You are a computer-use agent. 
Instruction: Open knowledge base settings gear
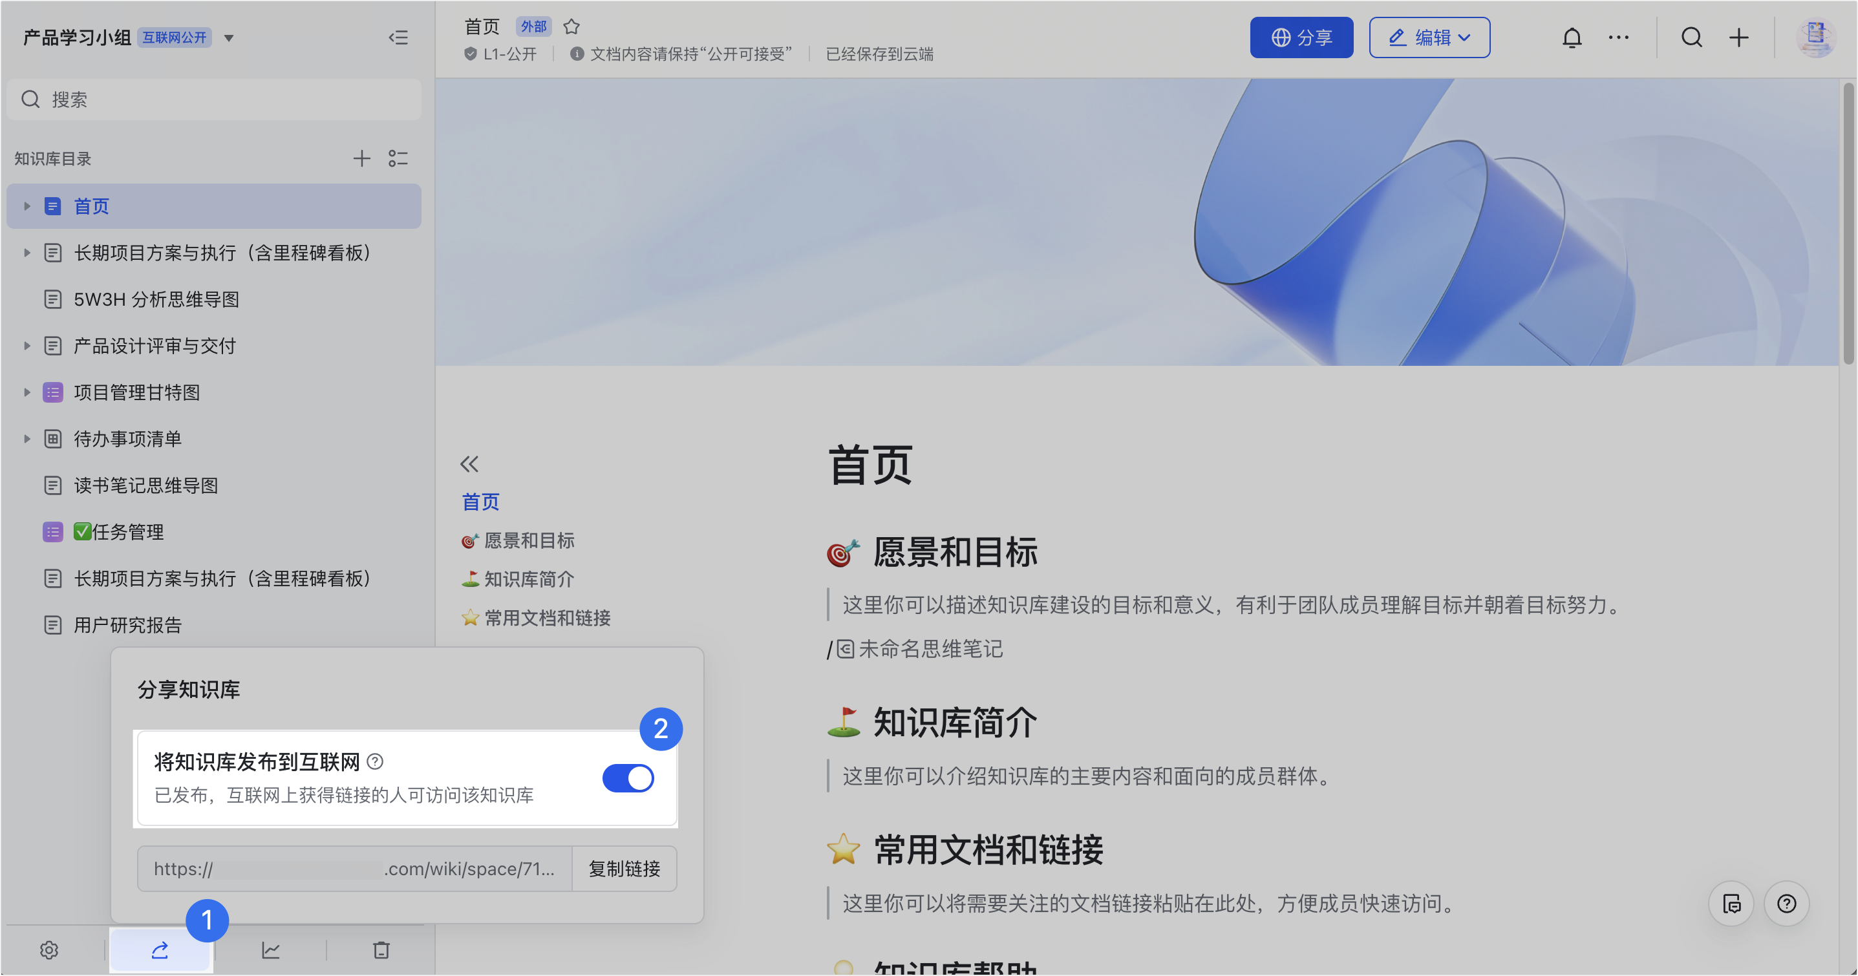49,950
